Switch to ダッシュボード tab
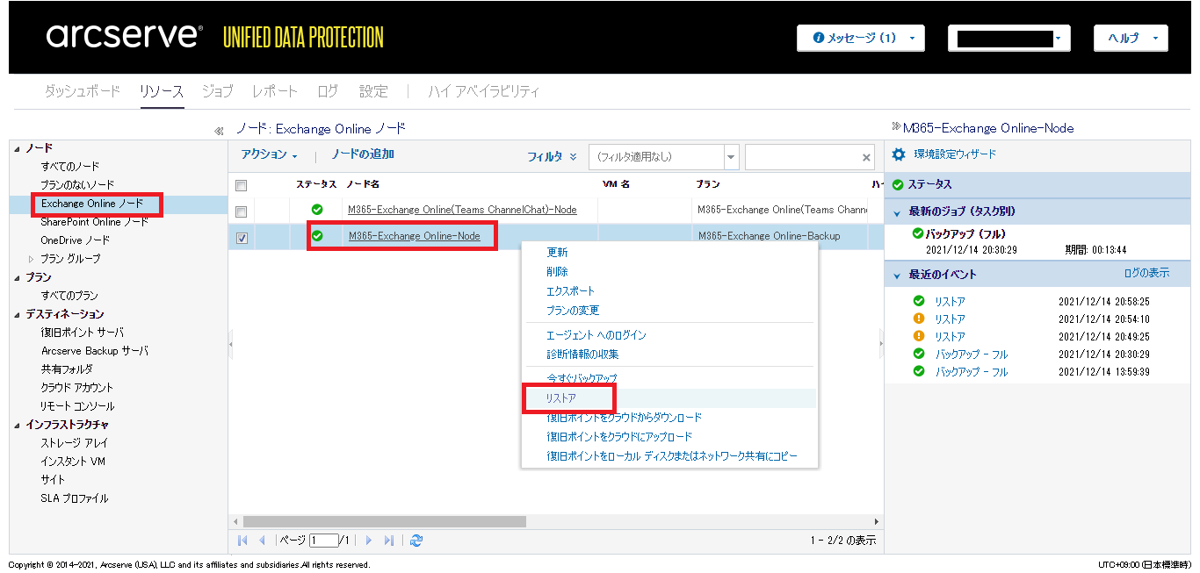 click(82, 91)
